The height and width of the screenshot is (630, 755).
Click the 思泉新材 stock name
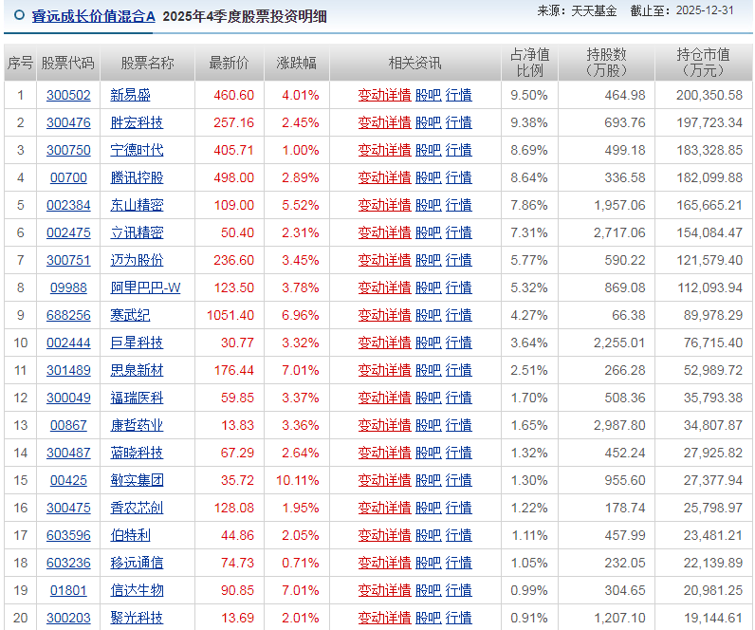pos(137,370)
